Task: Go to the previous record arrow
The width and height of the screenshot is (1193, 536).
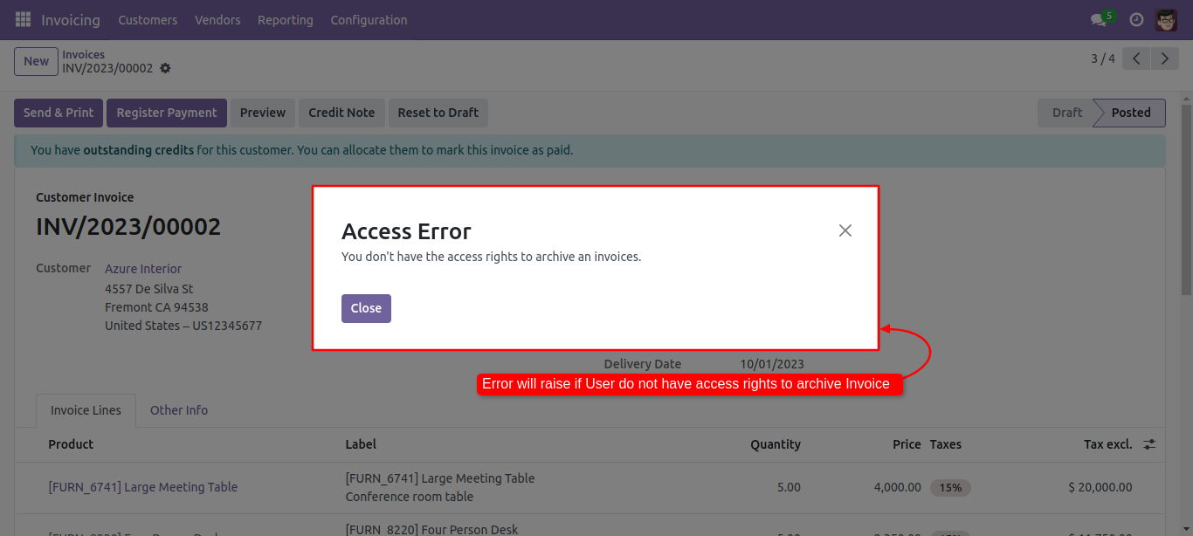Action: pyautogui.click(x=1136, y=58)
